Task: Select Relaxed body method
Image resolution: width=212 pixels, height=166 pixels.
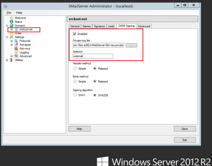Action: pos(95,81)
